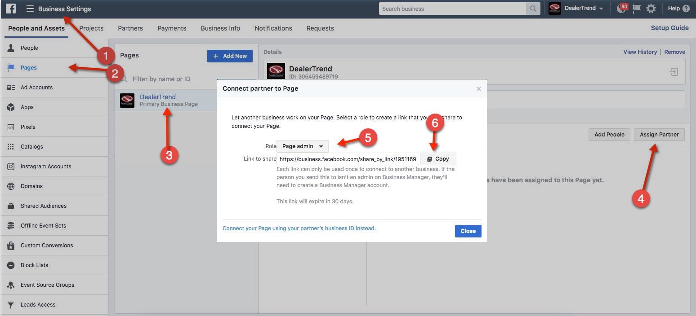Click the DealerTrend account logo in top bar
This screenshot has height=316, width=696.
click(x=555, y=9)
